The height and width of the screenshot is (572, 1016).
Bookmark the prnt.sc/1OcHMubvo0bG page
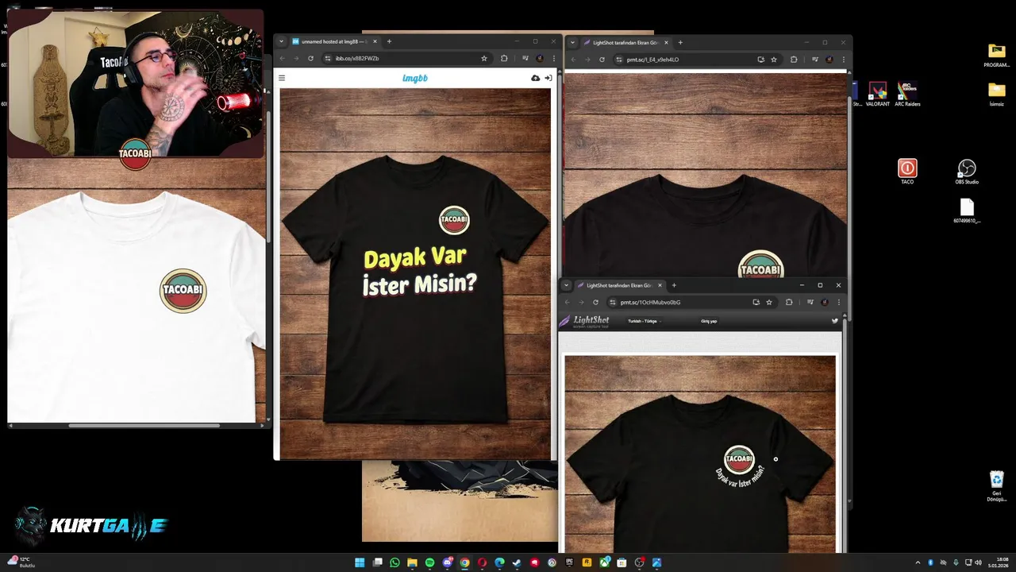(769, 302)
